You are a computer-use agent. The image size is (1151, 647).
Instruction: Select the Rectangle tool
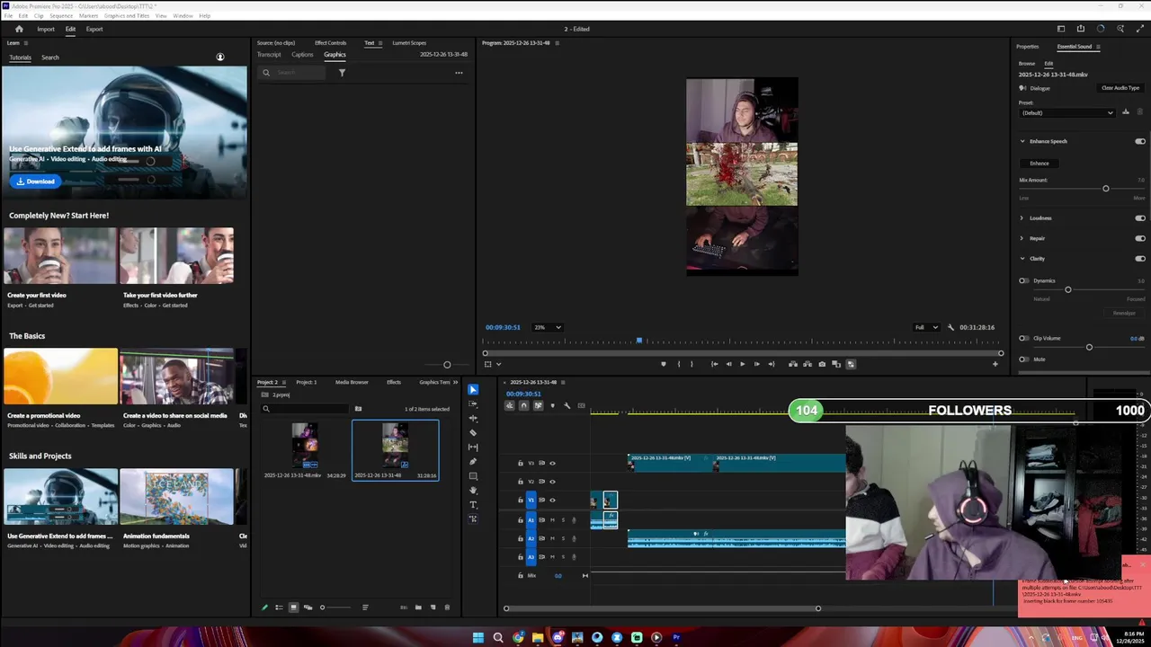473,475
